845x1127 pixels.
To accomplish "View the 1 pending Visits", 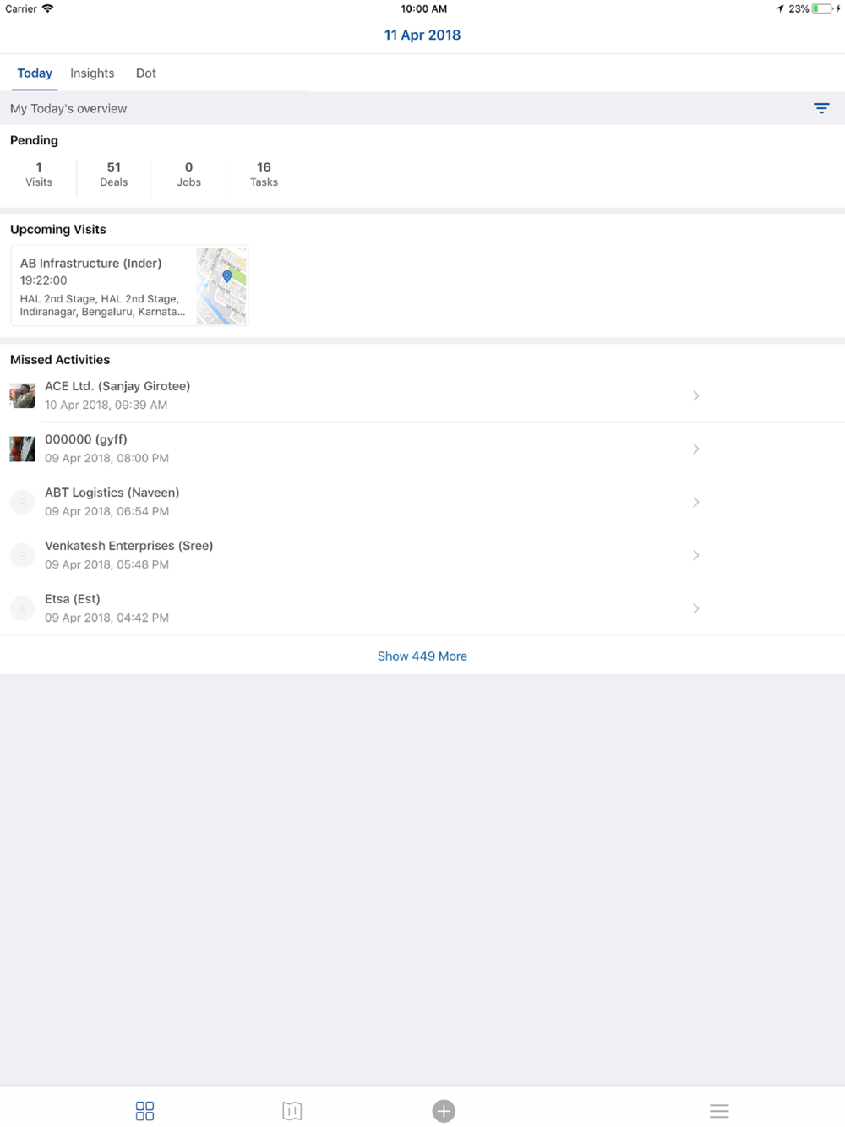I will [x=39, y=174].
